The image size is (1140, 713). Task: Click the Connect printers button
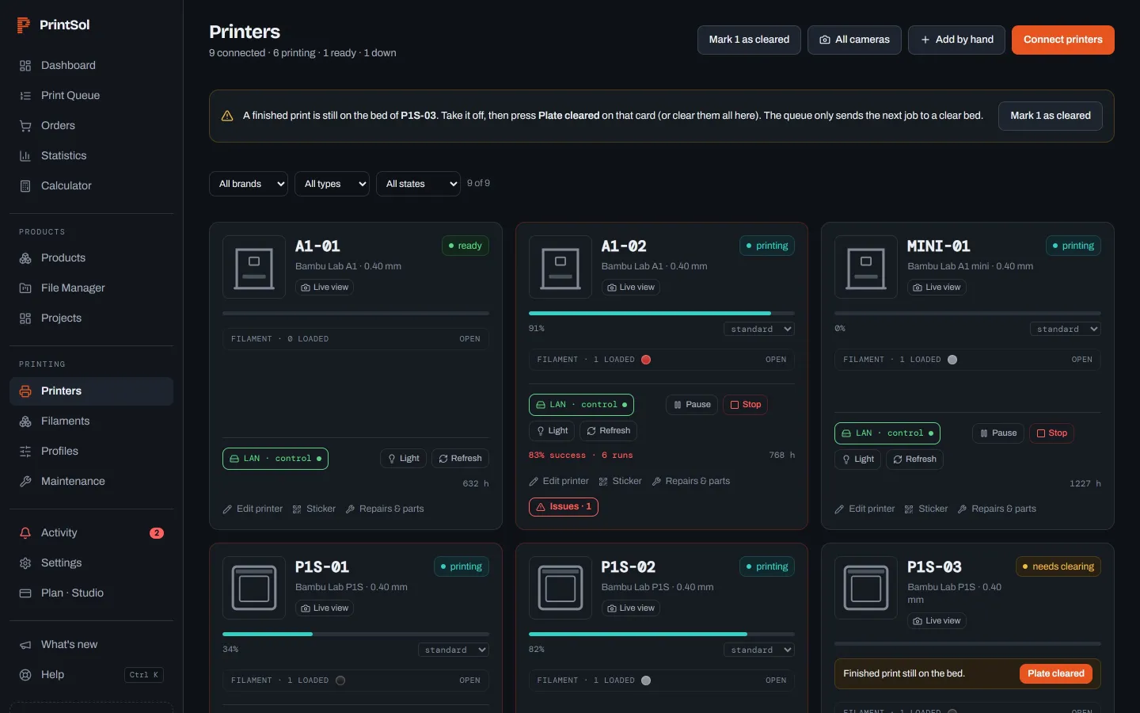1063,40
